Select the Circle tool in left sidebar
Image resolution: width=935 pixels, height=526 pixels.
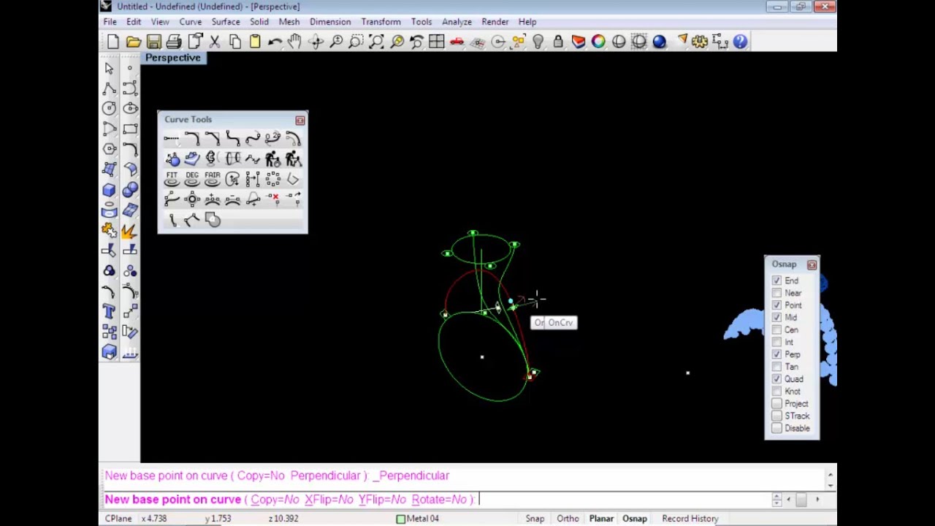[x=109, y=108]
